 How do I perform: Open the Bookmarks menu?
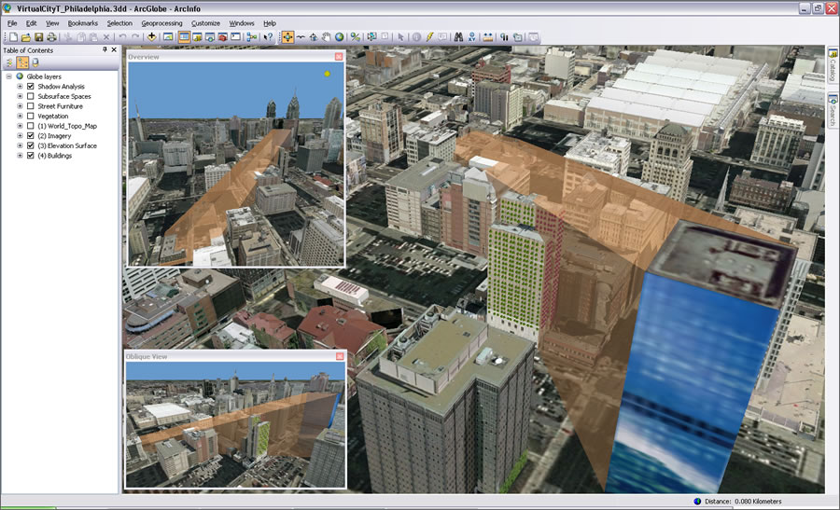(x=82, y=23)
